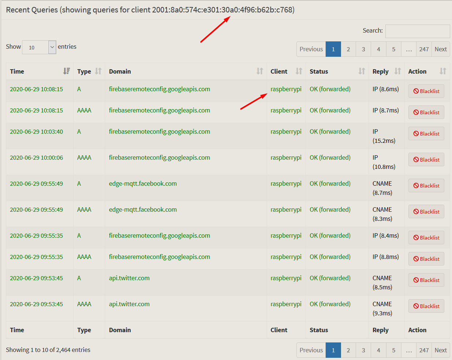Image resolution: width=452 pixels, height=360 pixels.
Task: Go to page 3 in bottom pagination
Action: tap(363, 350)
